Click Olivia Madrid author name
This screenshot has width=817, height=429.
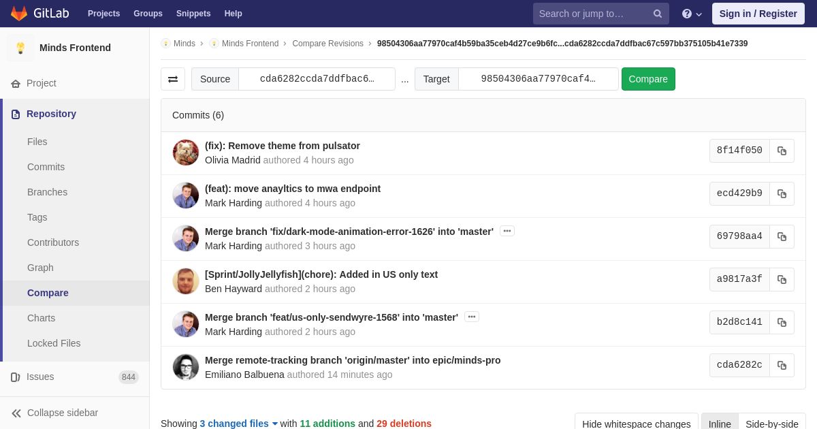click(x=233, y=160)
